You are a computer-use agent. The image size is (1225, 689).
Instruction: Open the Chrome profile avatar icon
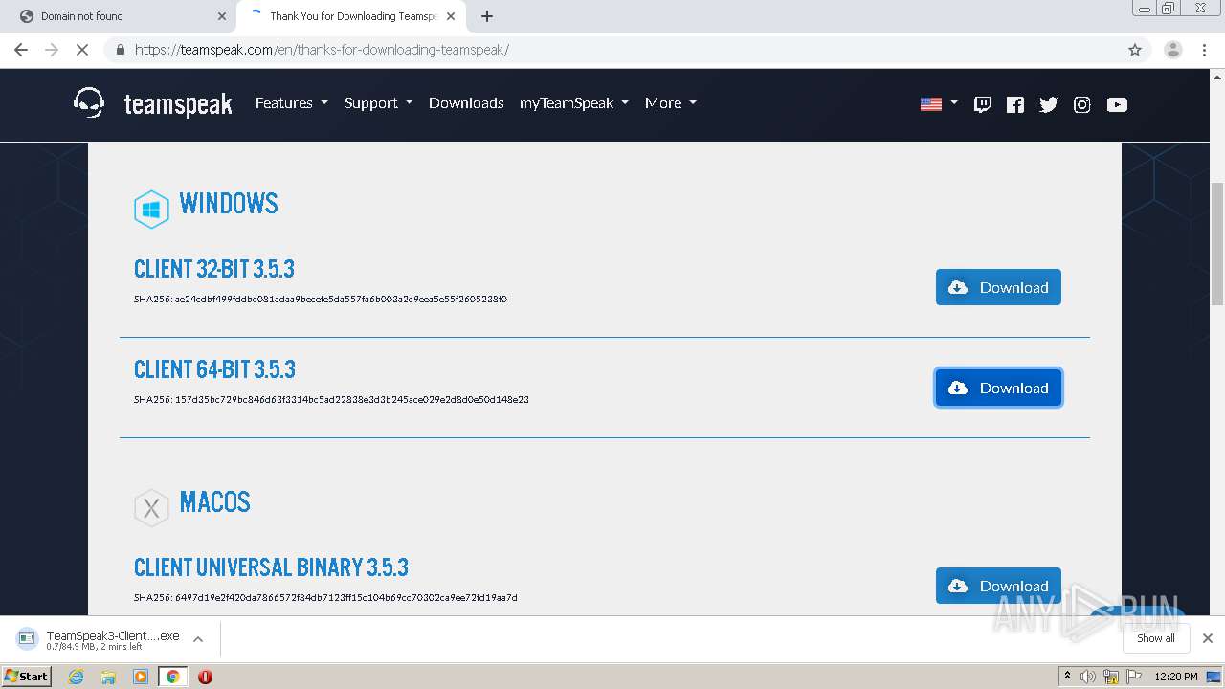pos(1173,50)
